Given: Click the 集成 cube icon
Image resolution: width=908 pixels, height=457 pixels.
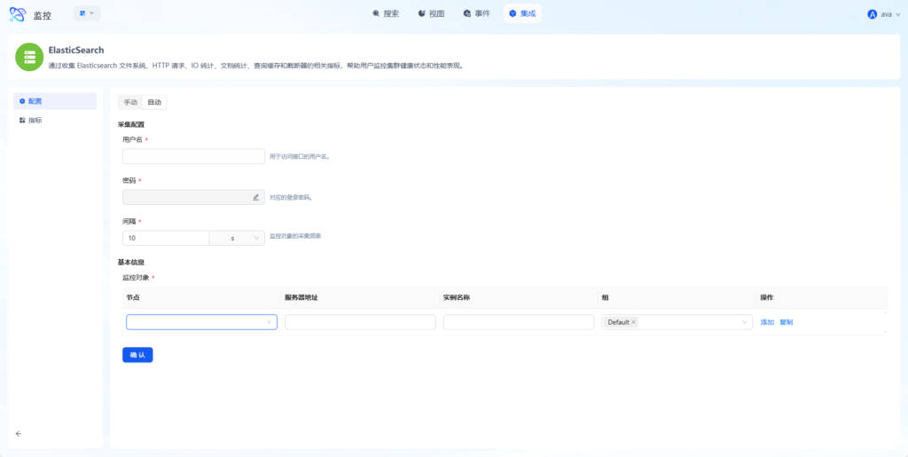Looking at the screenshot, I should click(x=513, y=14).
